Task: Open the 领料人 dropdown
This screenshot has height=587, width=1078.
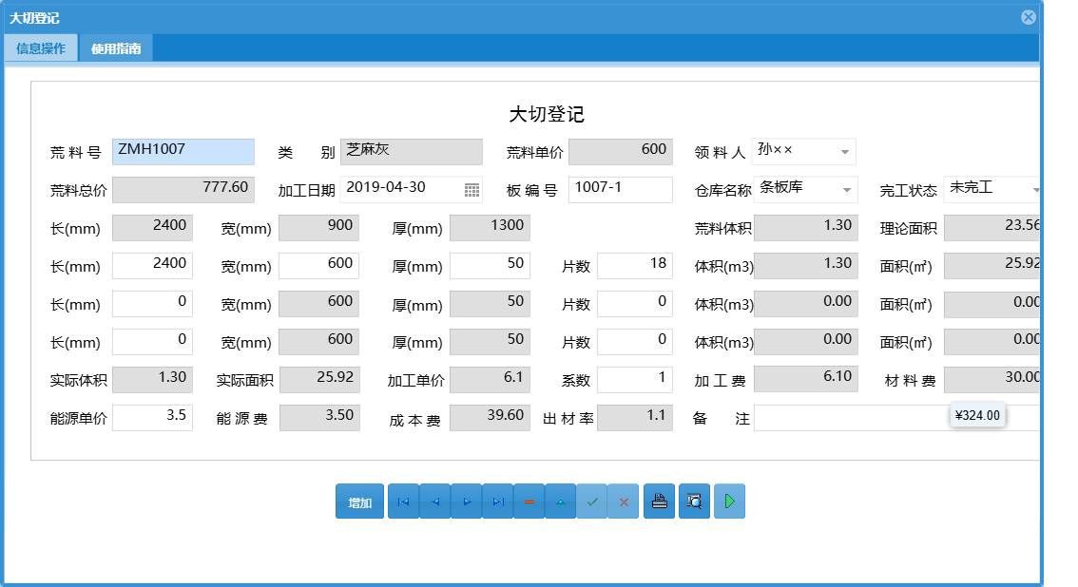Action: pos(845,150)
